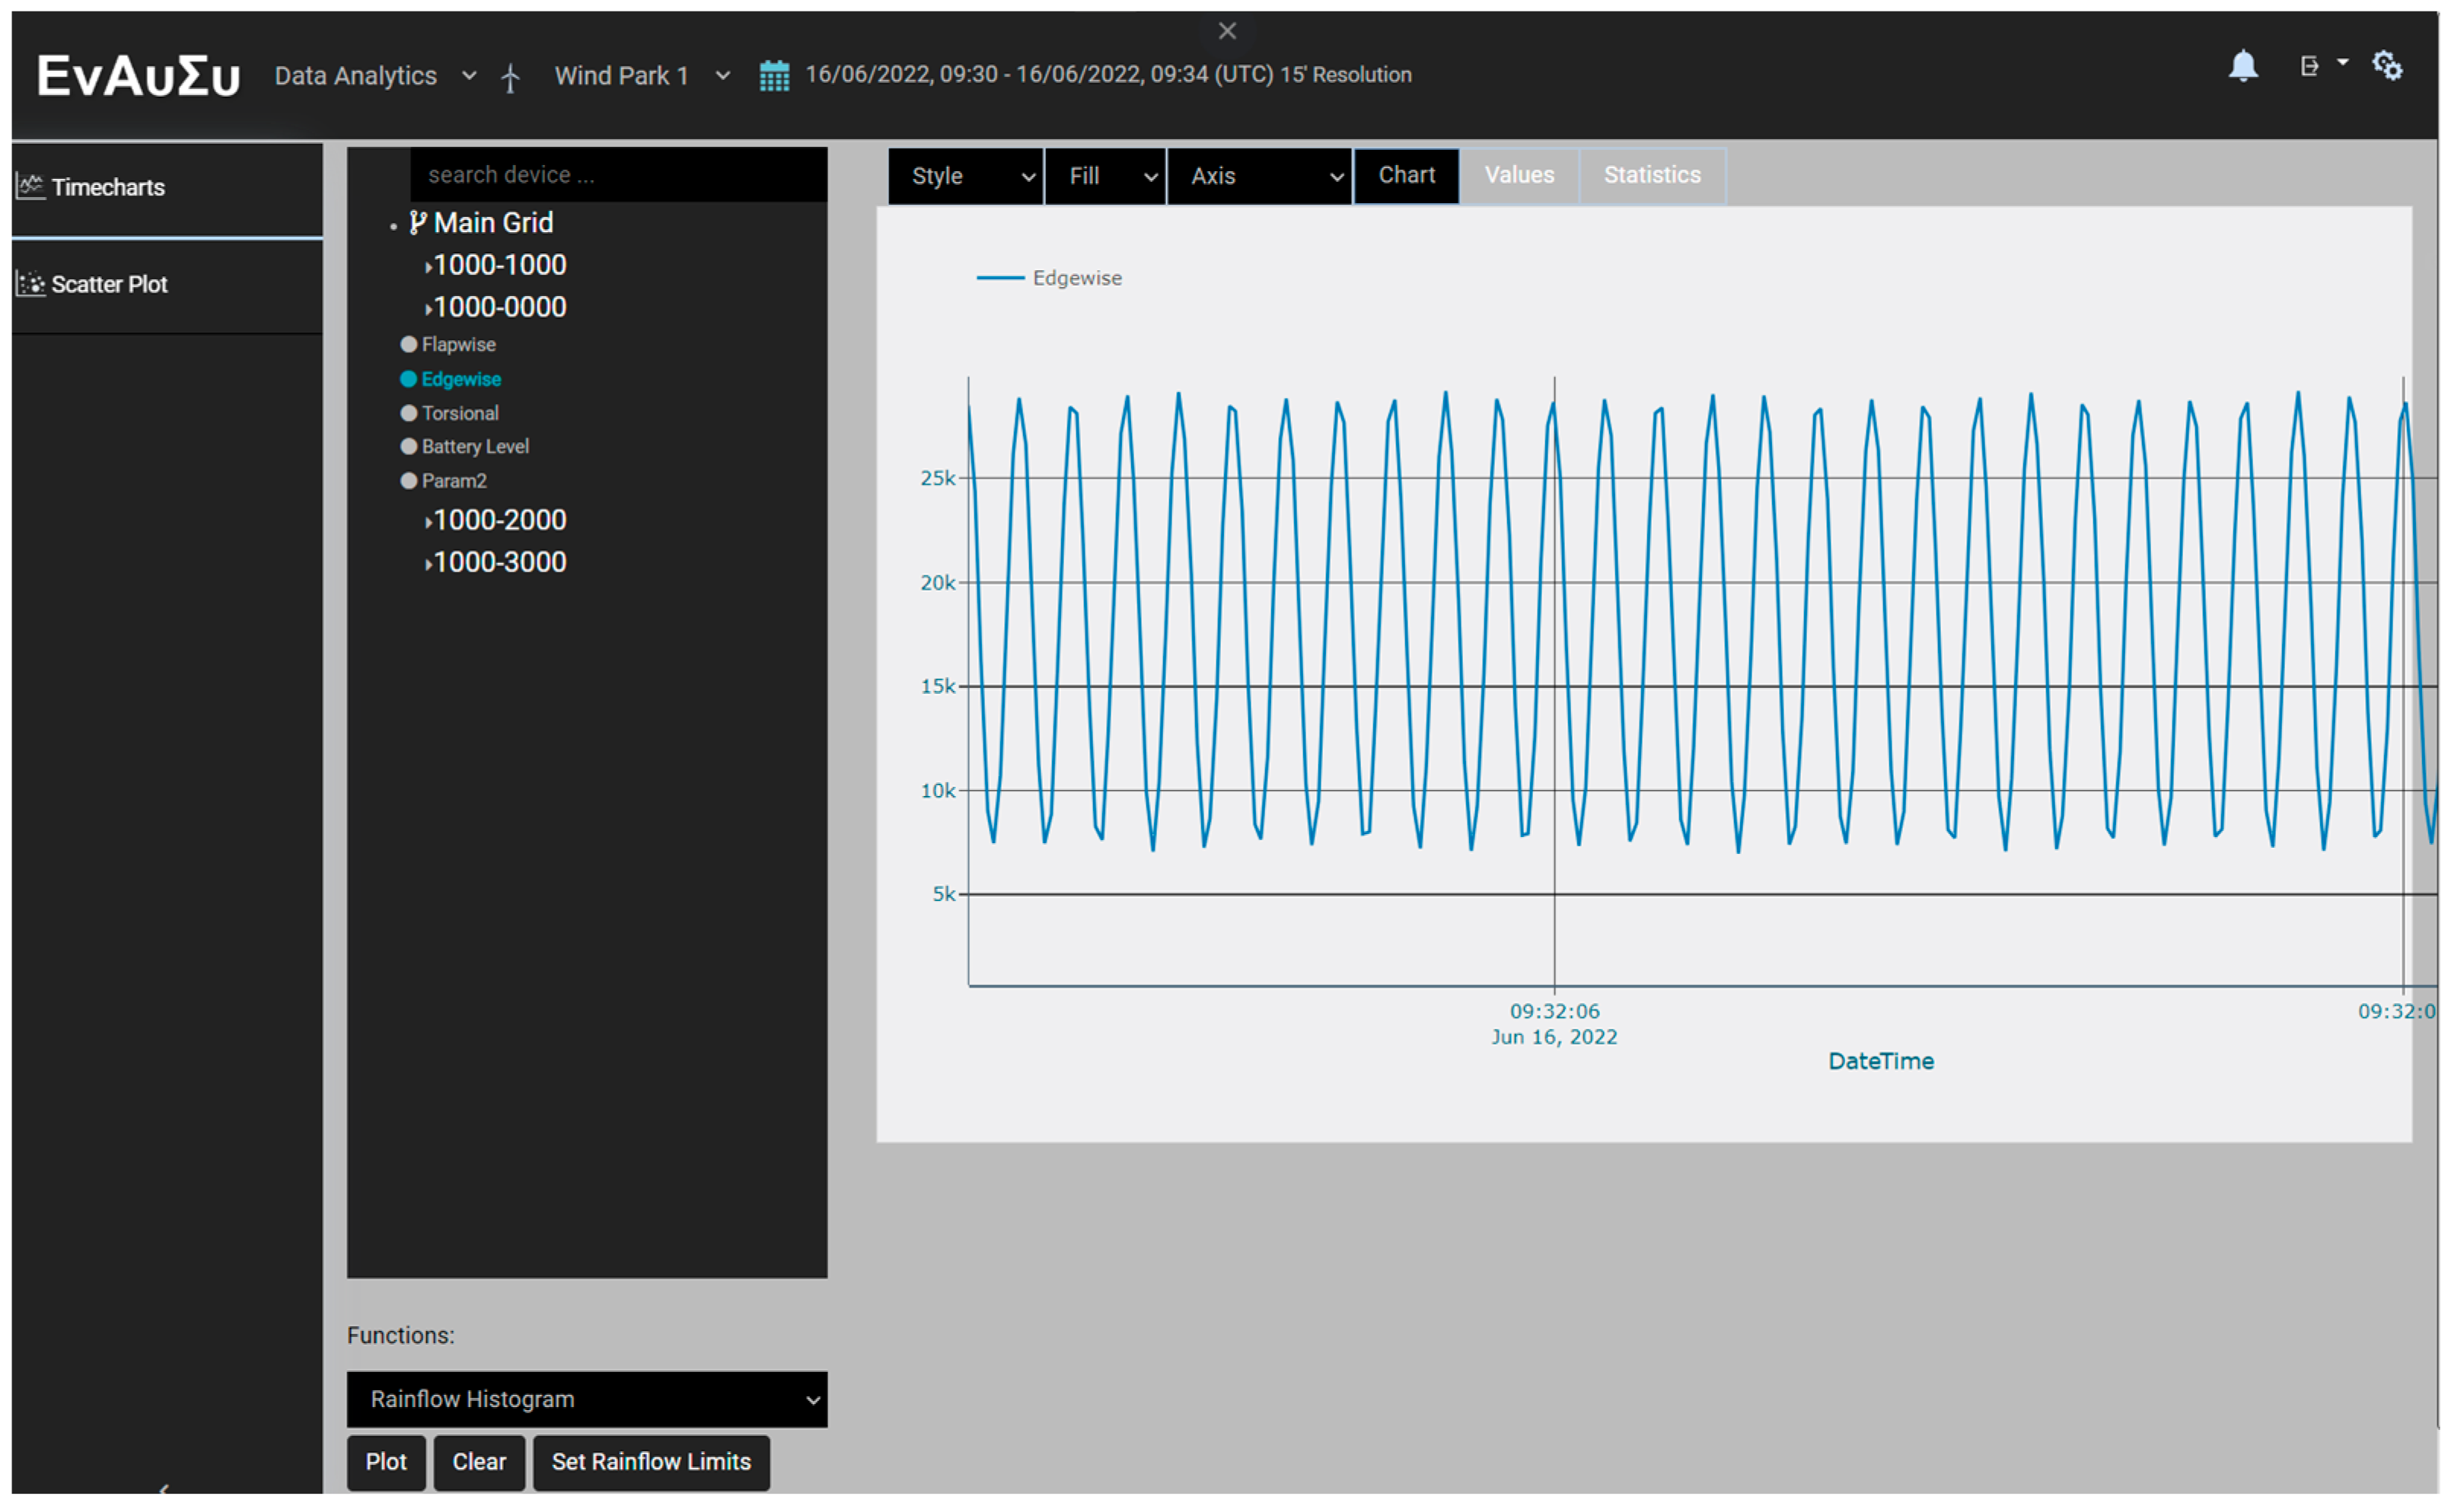Expand the 1000-2000 tree node
Viewport: 2451px width, 1512px height.
coord(428,521)
